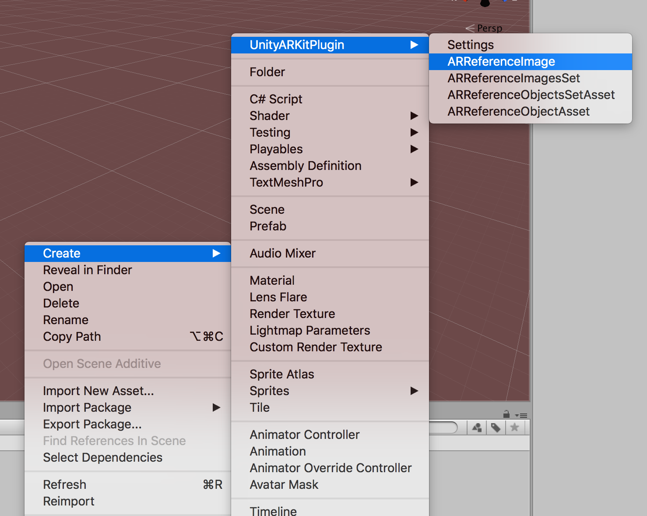Choose Copy Path from the context menu
The width and height of the screenshot is (647, 516).
pos(127,336)
